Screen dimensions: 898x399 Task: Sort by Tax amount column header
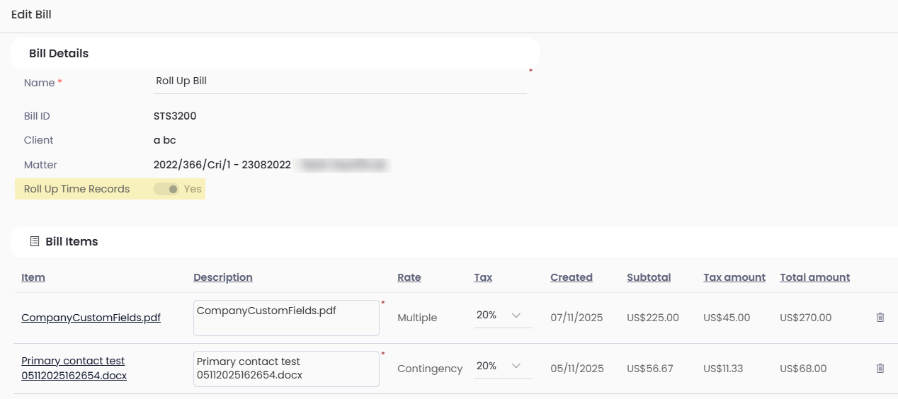click(x=734, y=277)
